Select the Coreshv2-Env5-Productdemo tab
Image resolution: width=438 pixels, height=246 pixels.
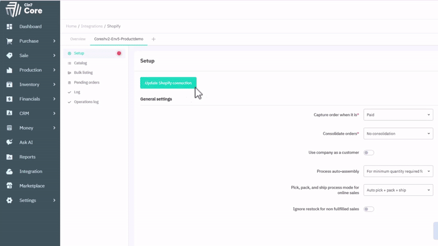coord(119,39)
